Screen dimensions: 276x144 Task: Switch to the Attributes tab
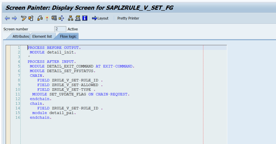21,36
